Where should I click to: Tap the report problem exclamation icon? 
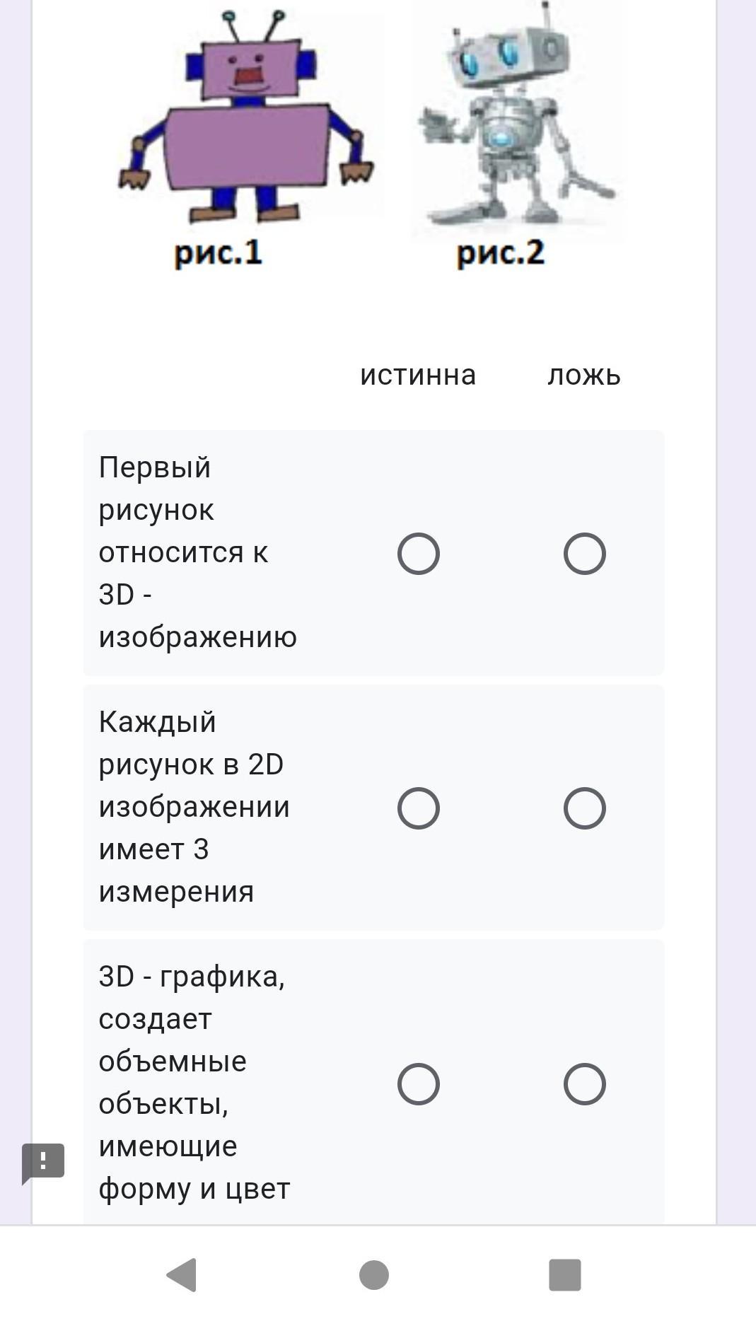[43, 1162]
